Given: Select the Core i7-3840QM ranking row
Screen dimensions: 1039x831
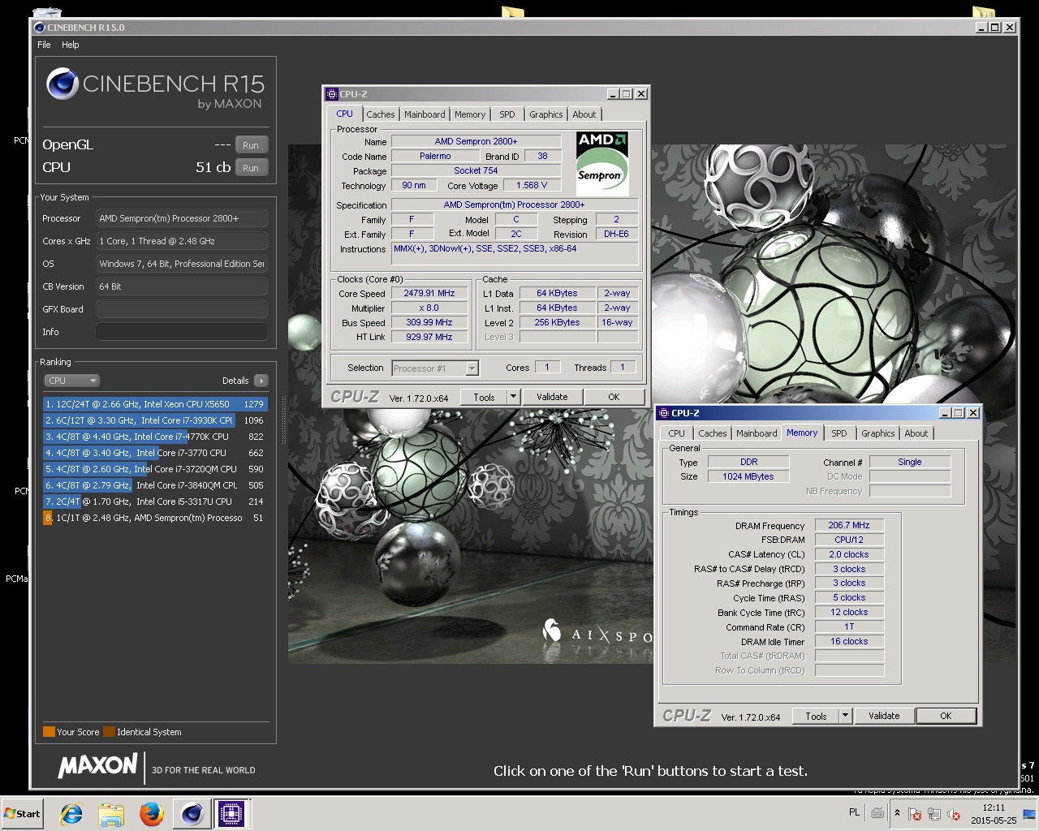Looking at the screenshot, I should pyautogui.click(x=155, y=485).
